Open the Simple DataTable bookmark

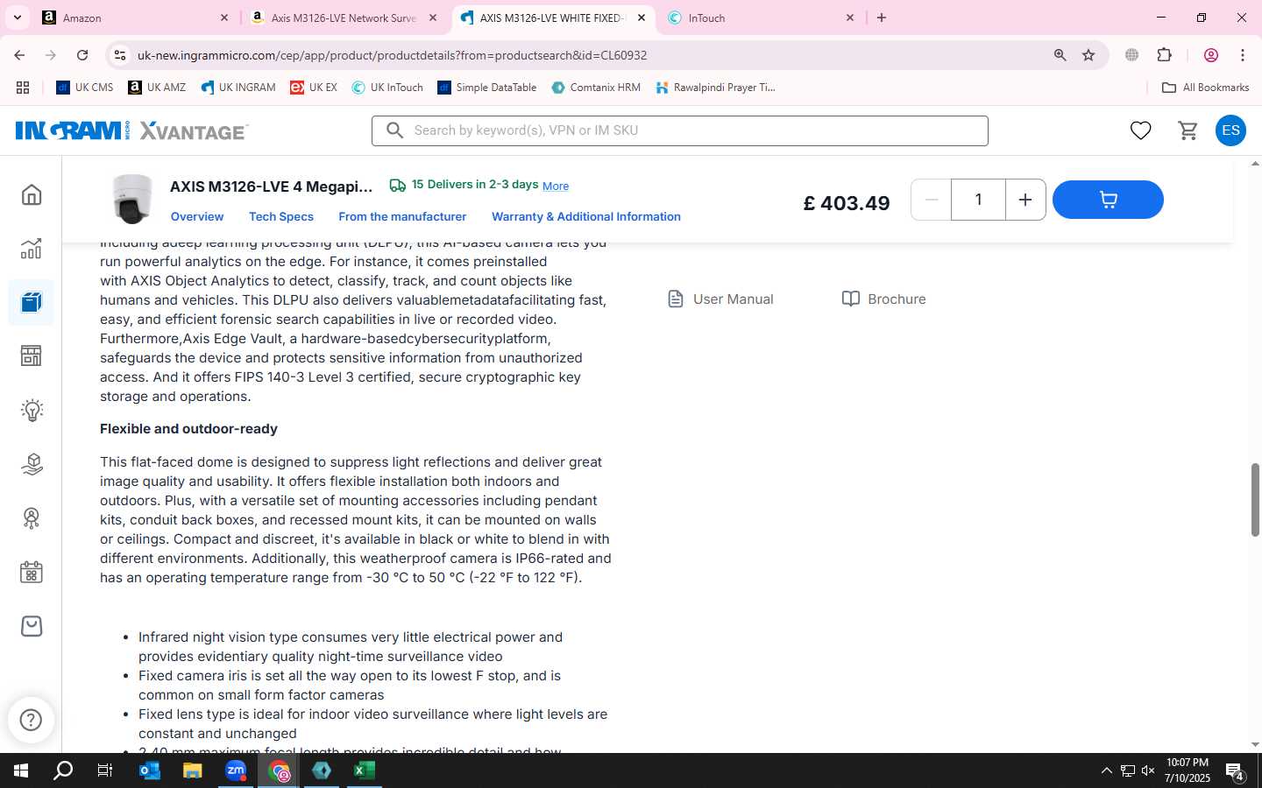[x=487, y=88]
